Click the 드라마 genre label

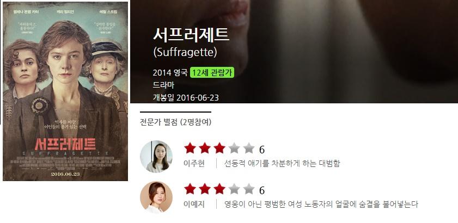point(163,85)
